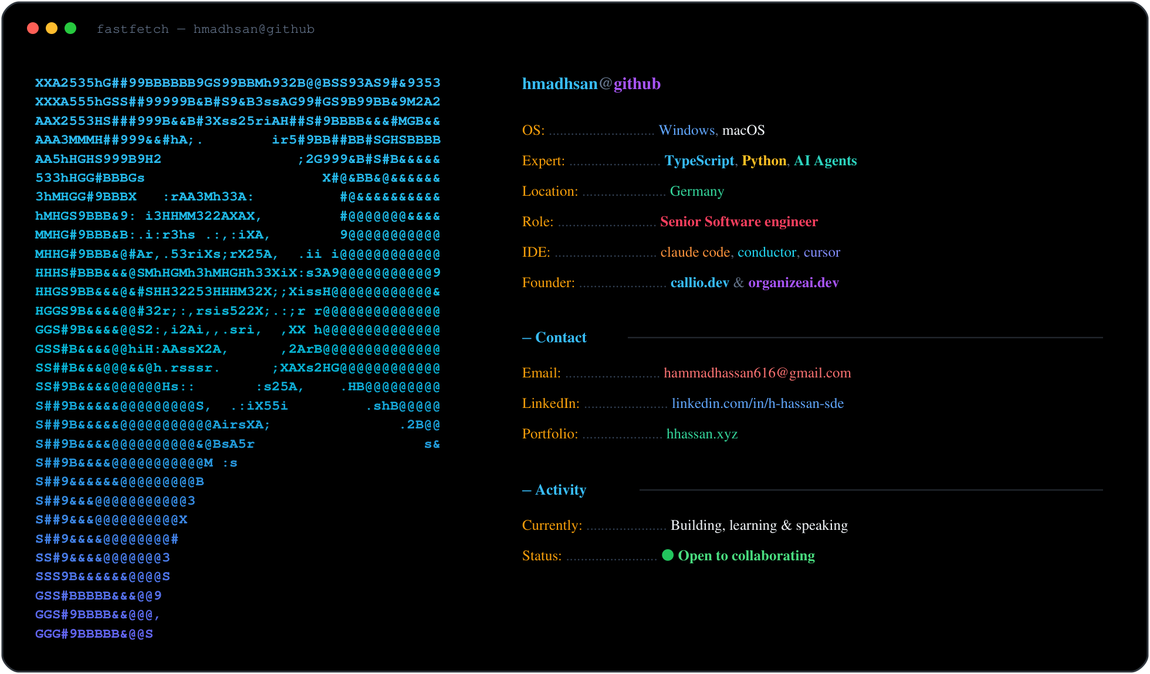Click the 'conductor' IDE entry
The image size is (1150, 674).
(x=766, y=252)
